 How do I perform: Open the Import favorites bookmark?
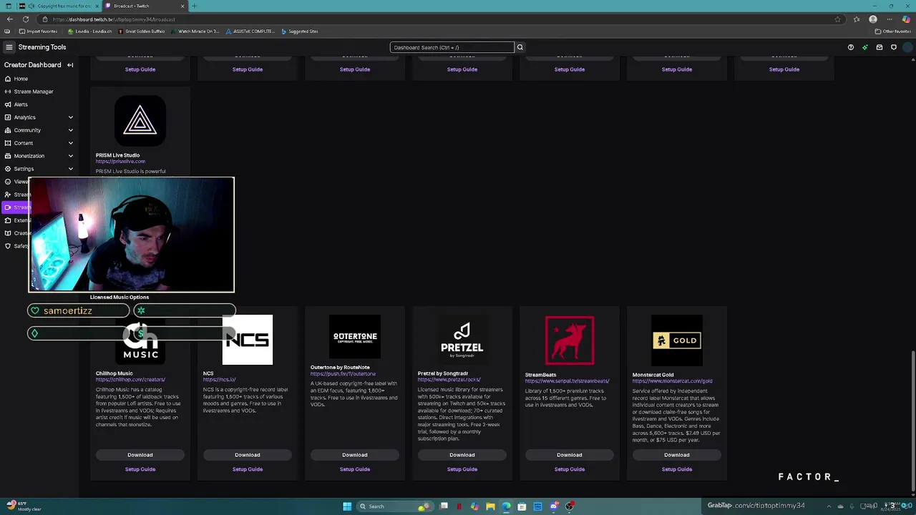[x=39, y=31]
